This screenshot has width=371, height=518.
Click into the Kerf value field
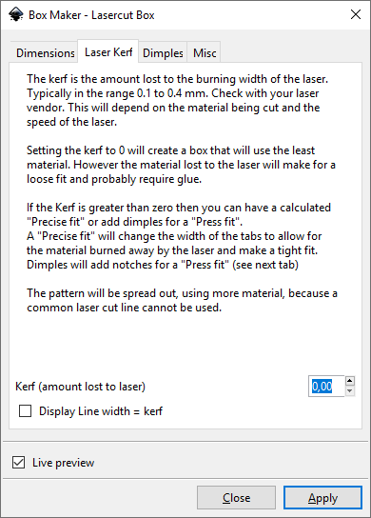click(x=326, y=387)
